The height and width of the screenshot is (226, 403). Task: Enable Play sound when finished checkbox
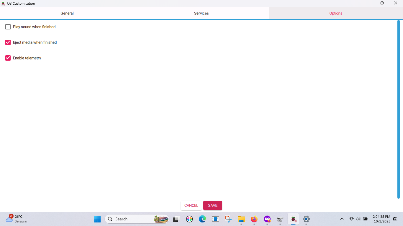tap(8, 27)
